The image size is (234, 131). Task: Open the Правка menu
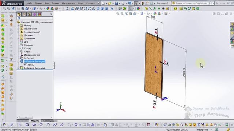click(x=38, y=3)
